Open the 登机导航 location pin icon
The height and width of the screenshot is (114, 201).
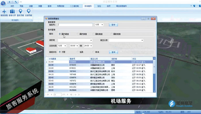point(20,13)
